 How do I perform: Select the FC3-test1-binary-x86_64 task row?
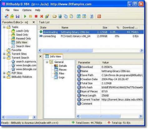(x=91, y=36)
